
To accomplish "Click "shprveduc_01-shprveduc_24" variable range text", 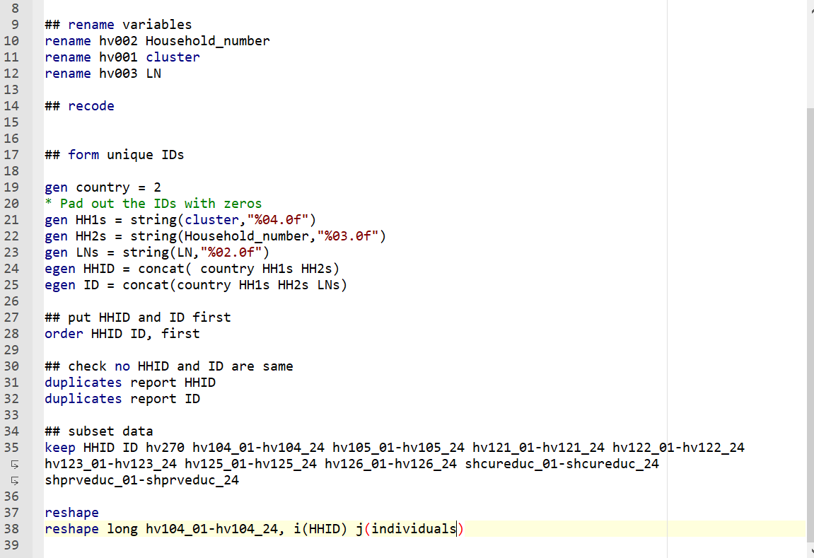I will (141, 480).
